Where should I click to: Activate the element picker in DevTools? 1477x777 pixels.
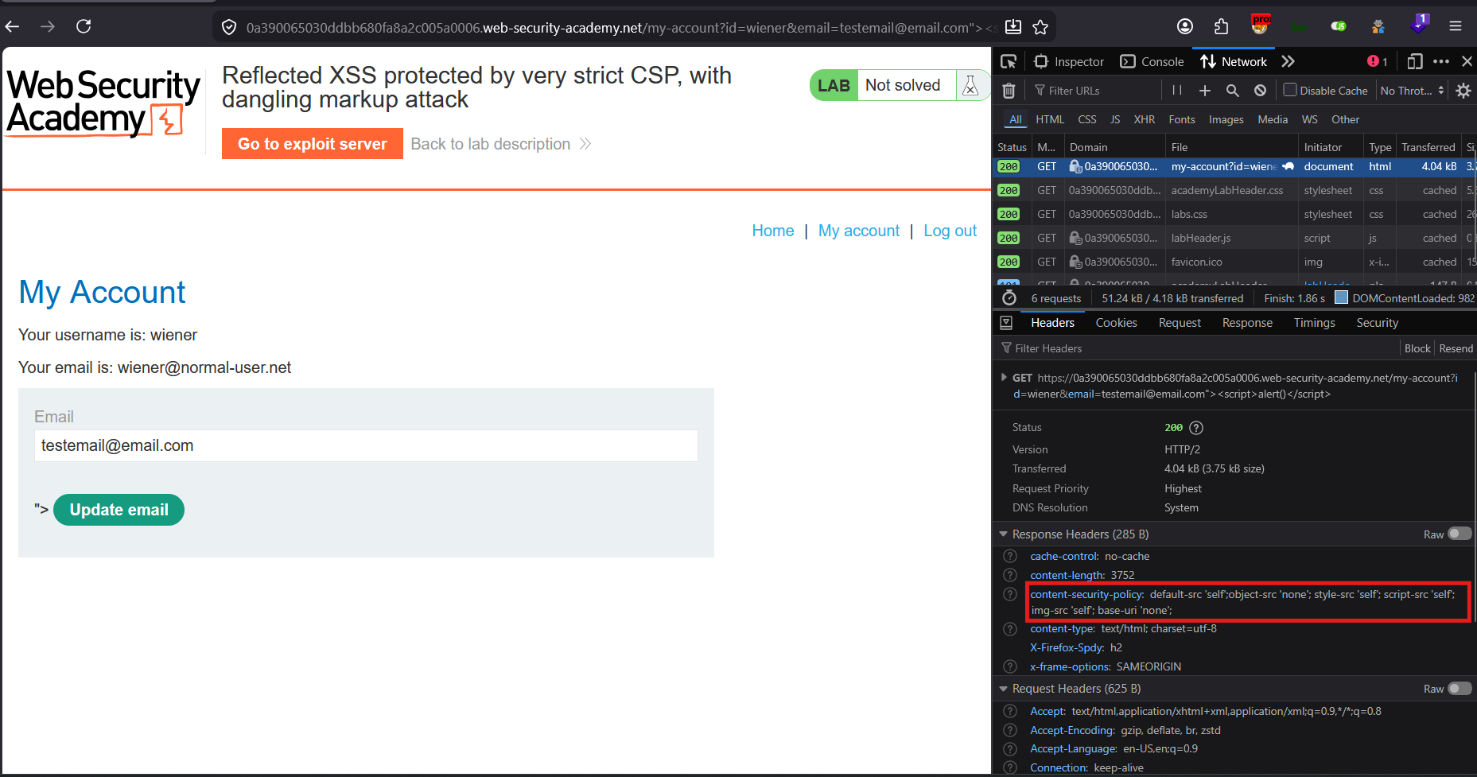pyautogui.click(x=1009, y=61)
